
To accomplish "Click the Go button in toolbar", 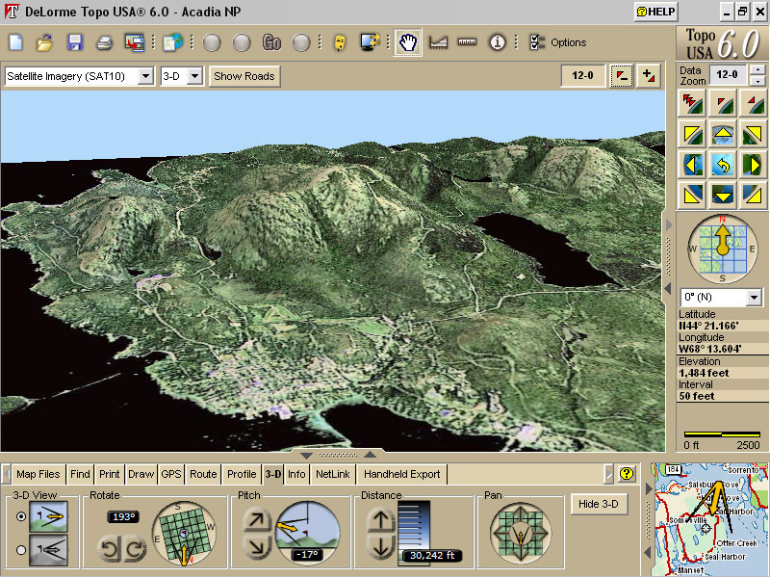I will [x=271, y=42].
